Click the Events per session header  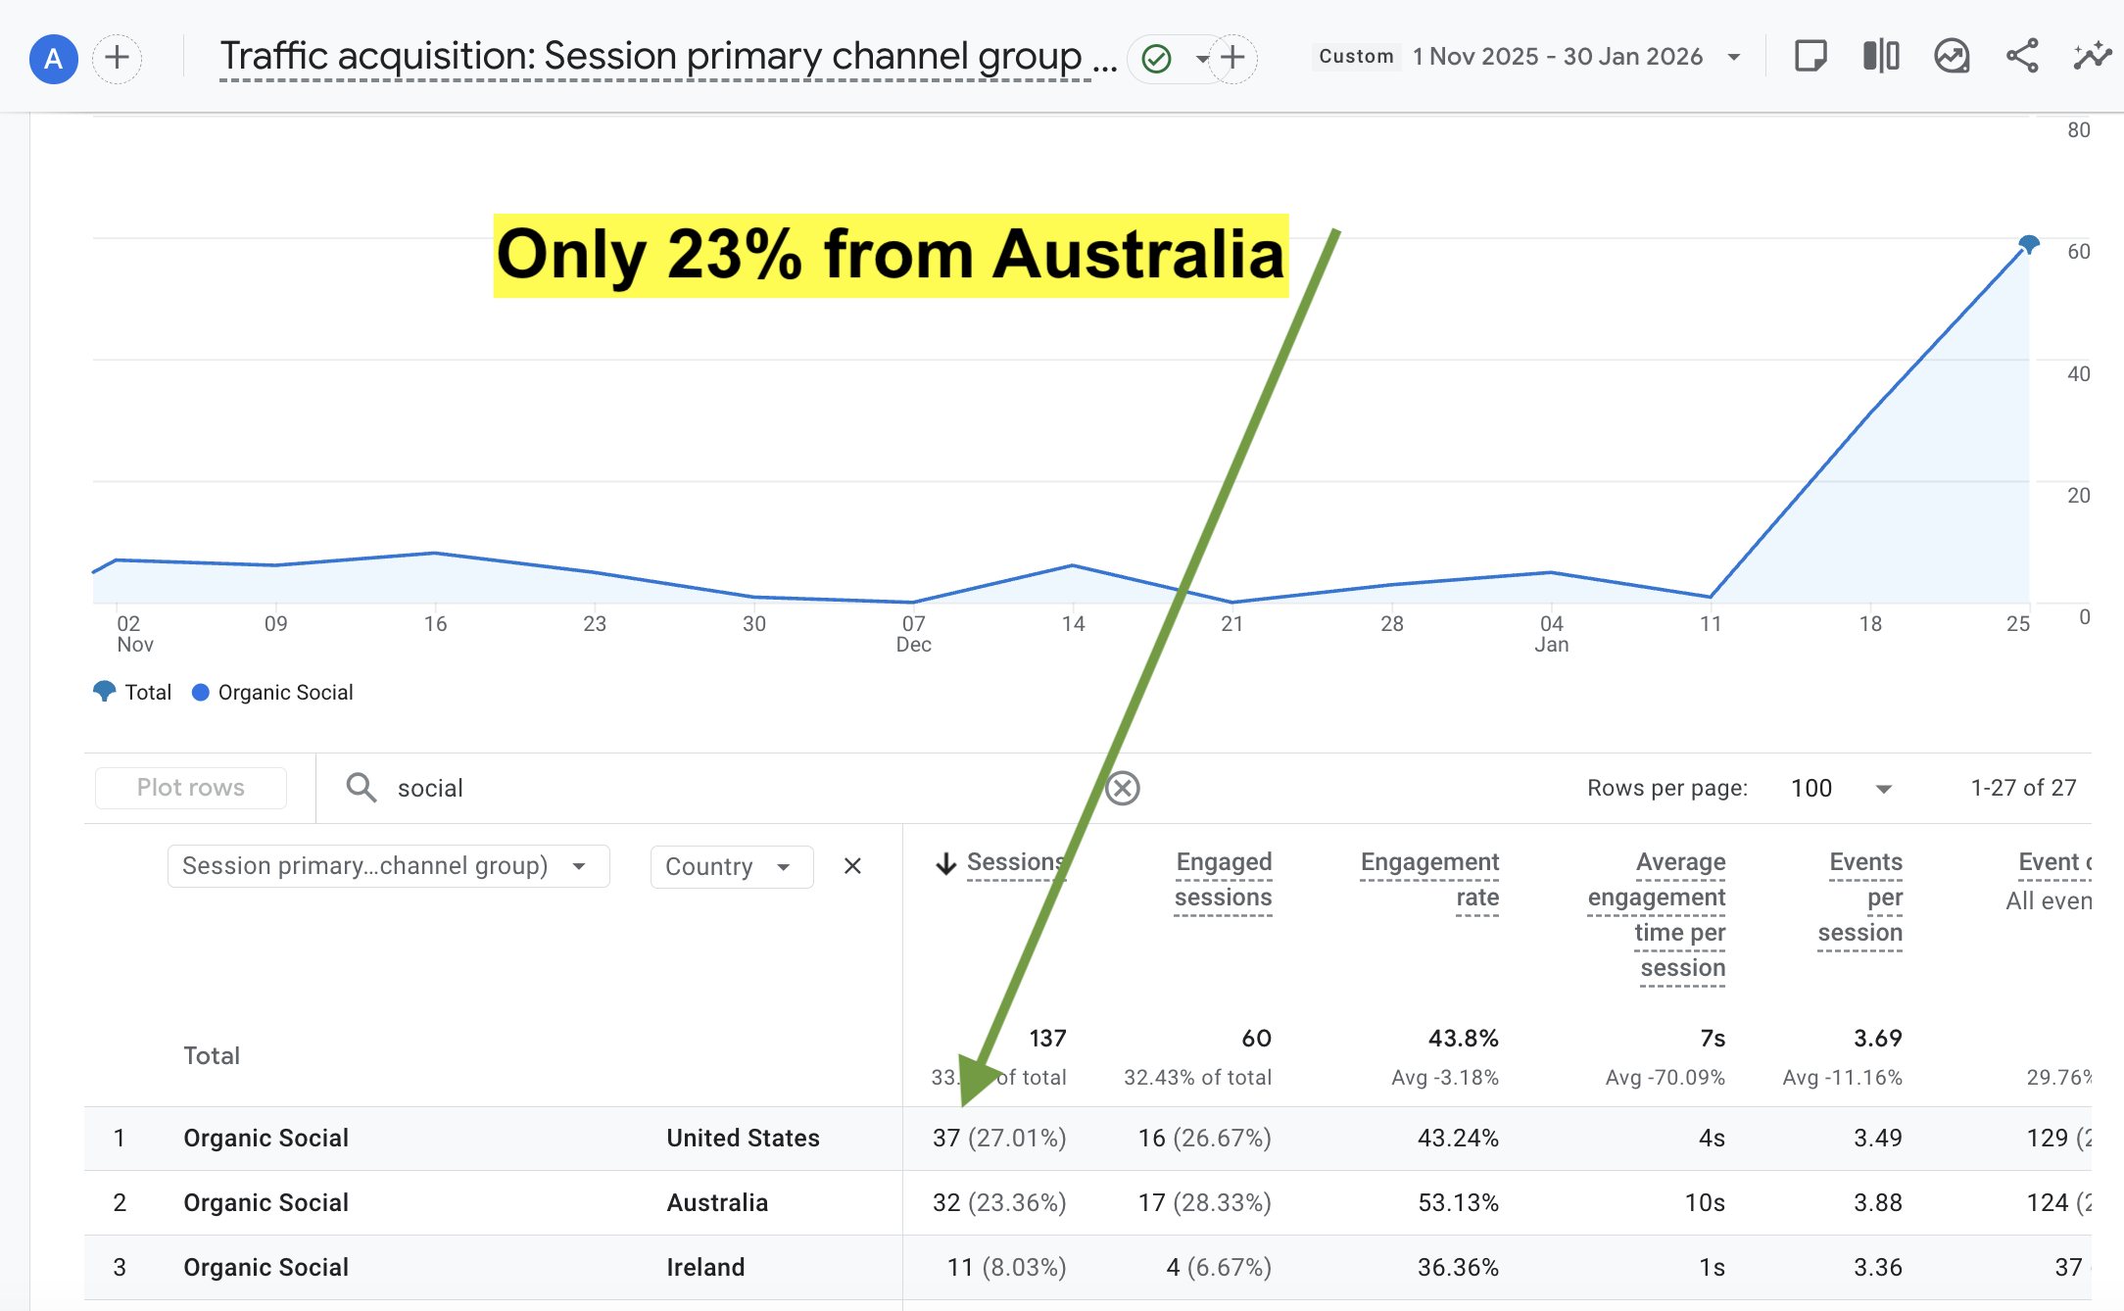click(1860, 898)
